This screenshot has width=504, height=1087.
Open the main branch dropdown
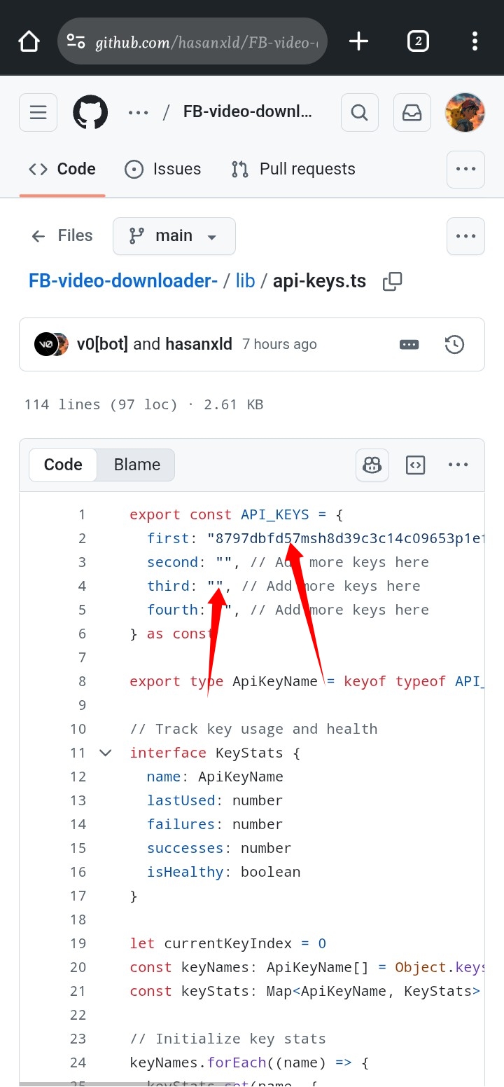174,236
